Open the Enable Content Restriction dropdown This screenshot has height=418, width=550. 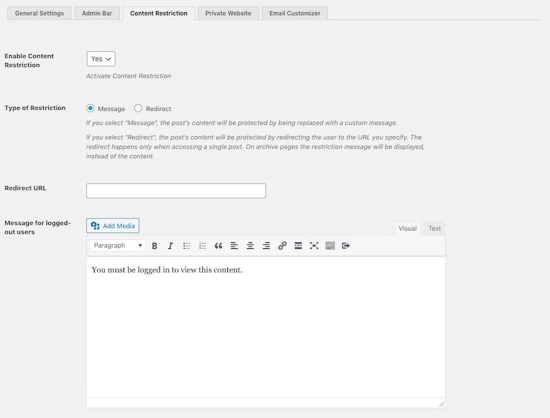pos(101,59)
